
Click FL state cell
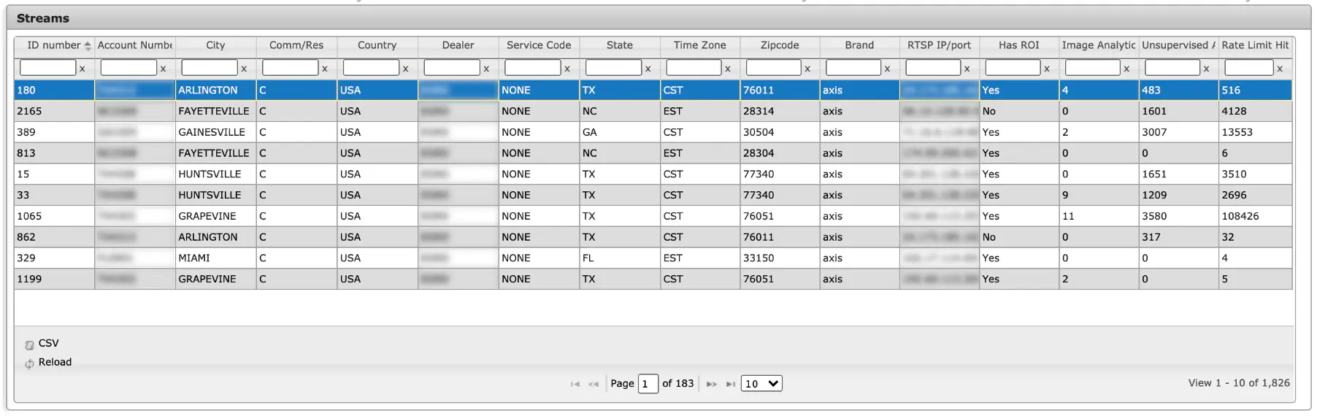pos(620,258)
